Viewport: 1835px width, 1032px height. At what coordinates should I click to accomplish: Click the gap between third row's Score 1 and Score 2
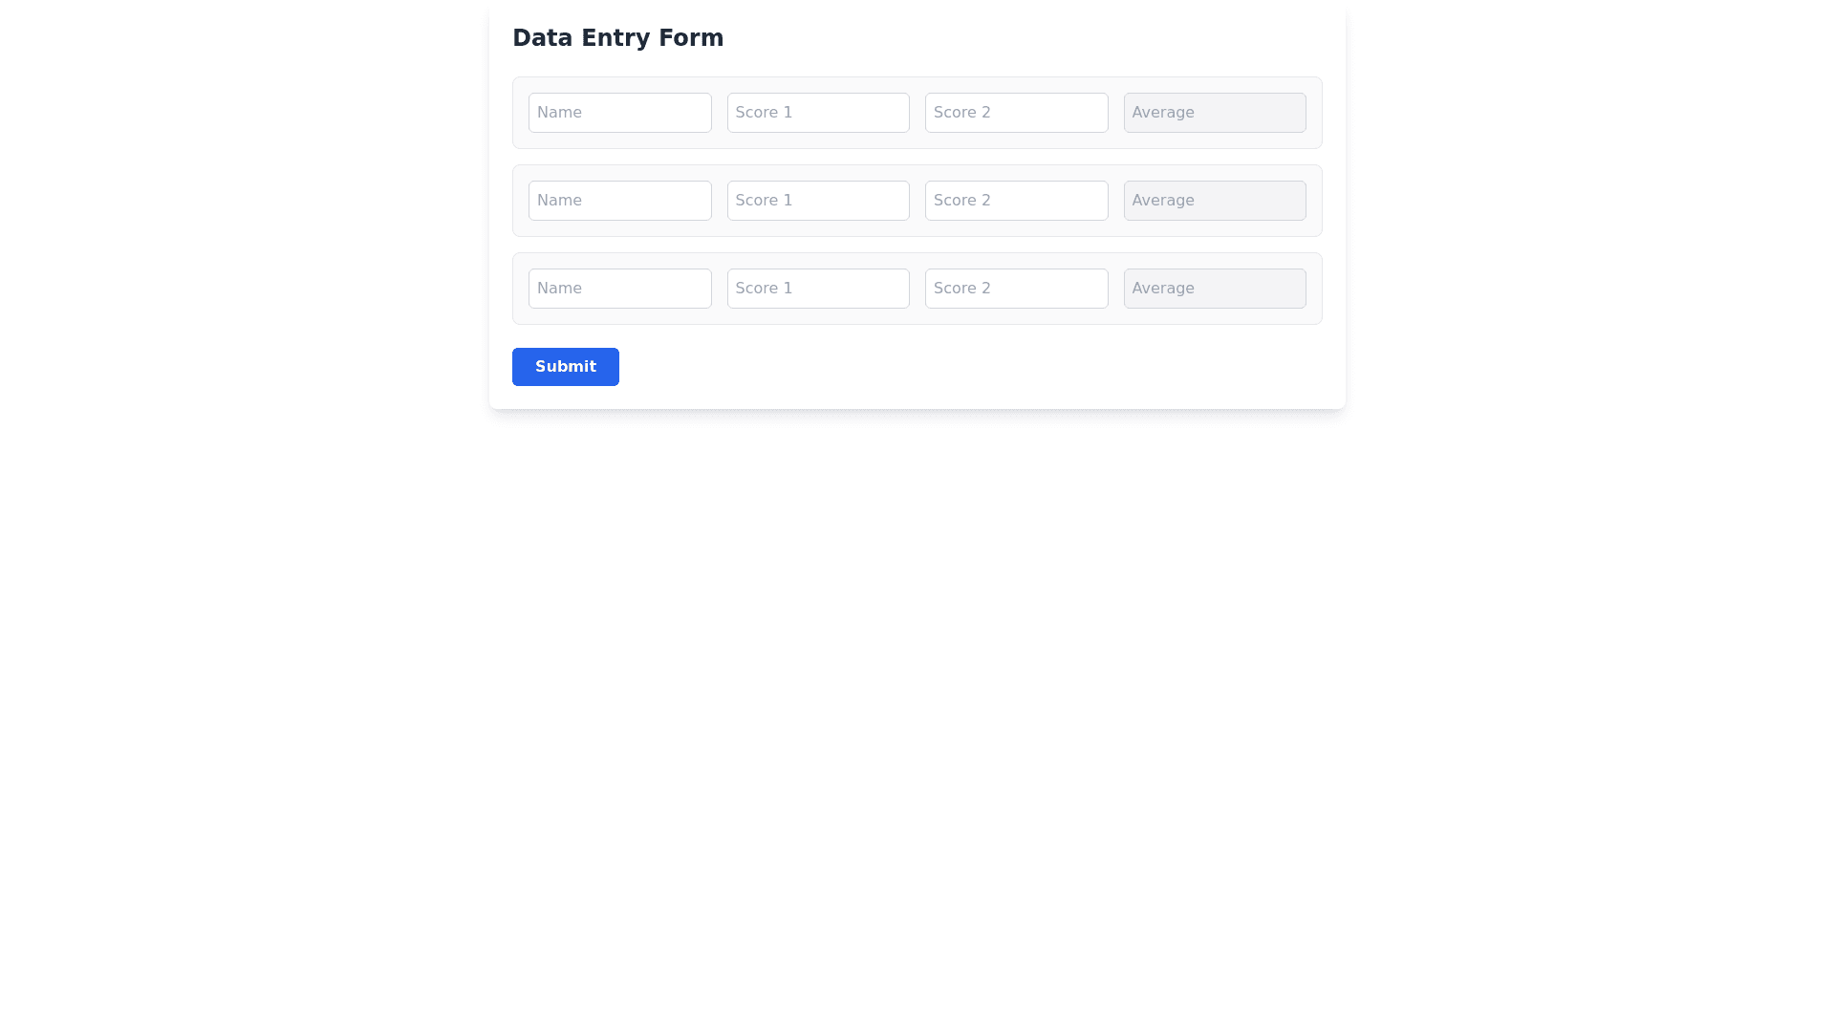(917, 289)
